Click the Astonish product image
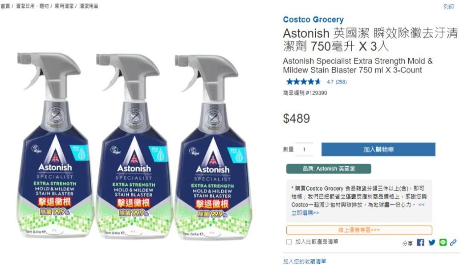This screenshot has height=265, width=472. click(134, 146)
